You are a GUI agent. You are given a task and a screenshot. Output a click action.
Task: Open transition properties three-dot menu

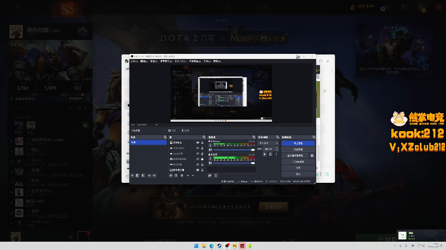click(276, 154)
